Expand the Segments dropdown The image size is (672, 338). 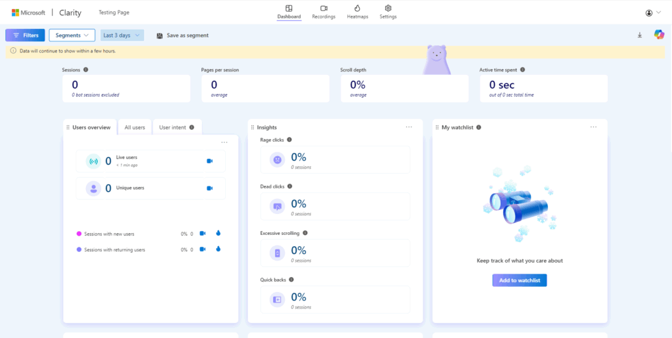coord(72,35)
